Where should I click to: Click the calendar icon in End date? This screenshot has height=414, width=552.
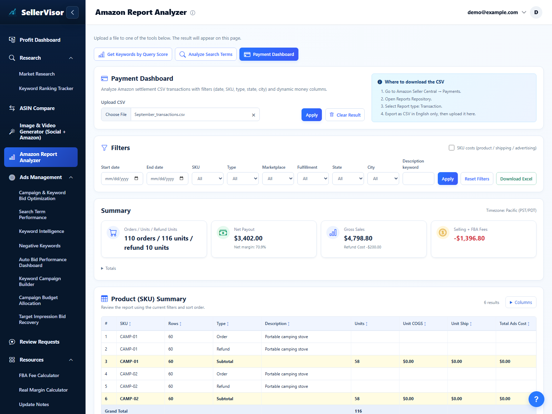181,178
